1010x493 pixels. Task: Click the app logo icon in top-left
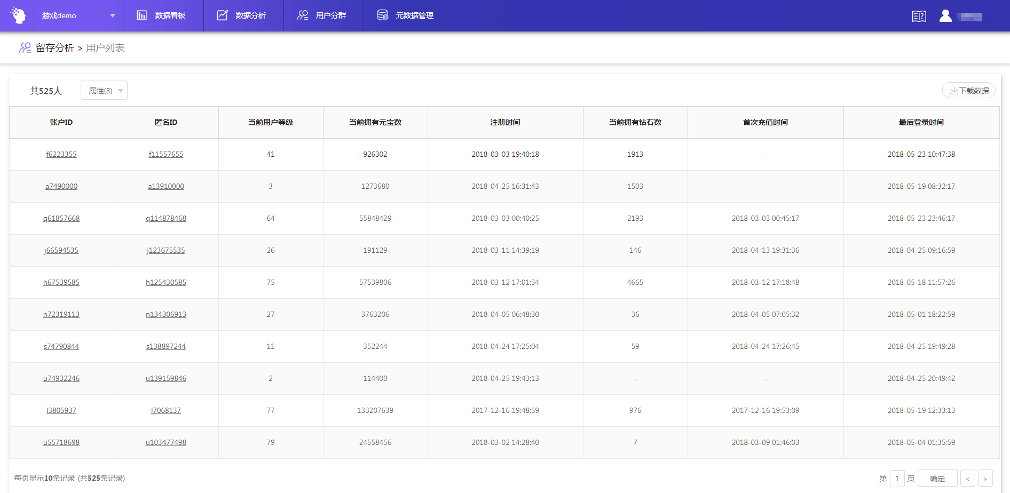(18, 15)
